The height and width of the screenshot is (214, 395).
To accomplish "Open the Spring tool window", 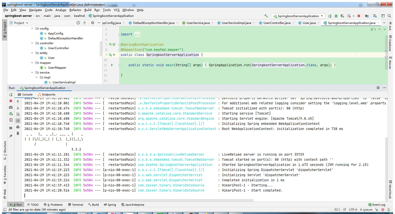I will click(x=110, y=205).
